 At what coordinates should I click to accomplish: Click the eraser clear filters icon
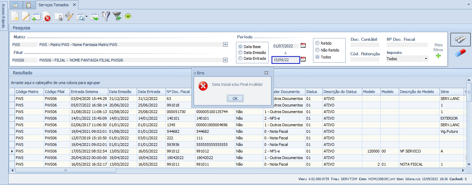point(460,53)
